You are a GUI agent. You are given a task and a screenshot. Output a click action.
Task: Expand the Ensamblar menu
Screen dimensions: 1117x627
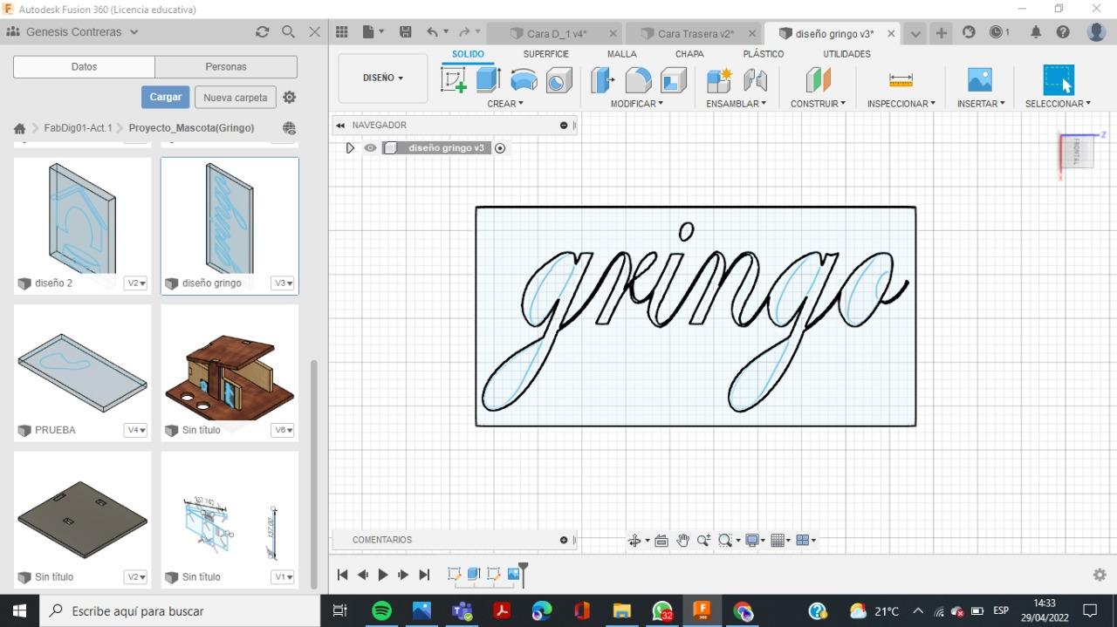[736, 104]
